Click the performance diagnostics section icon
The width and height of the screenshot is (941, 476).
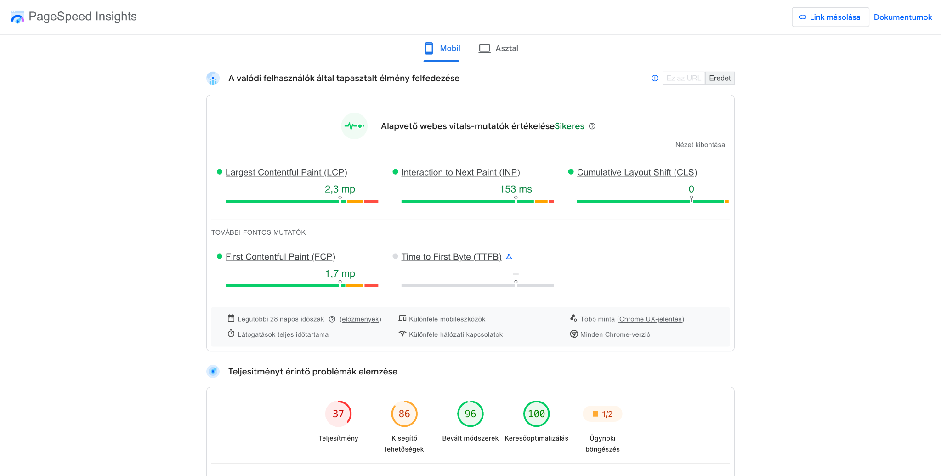tap(213, 371)
